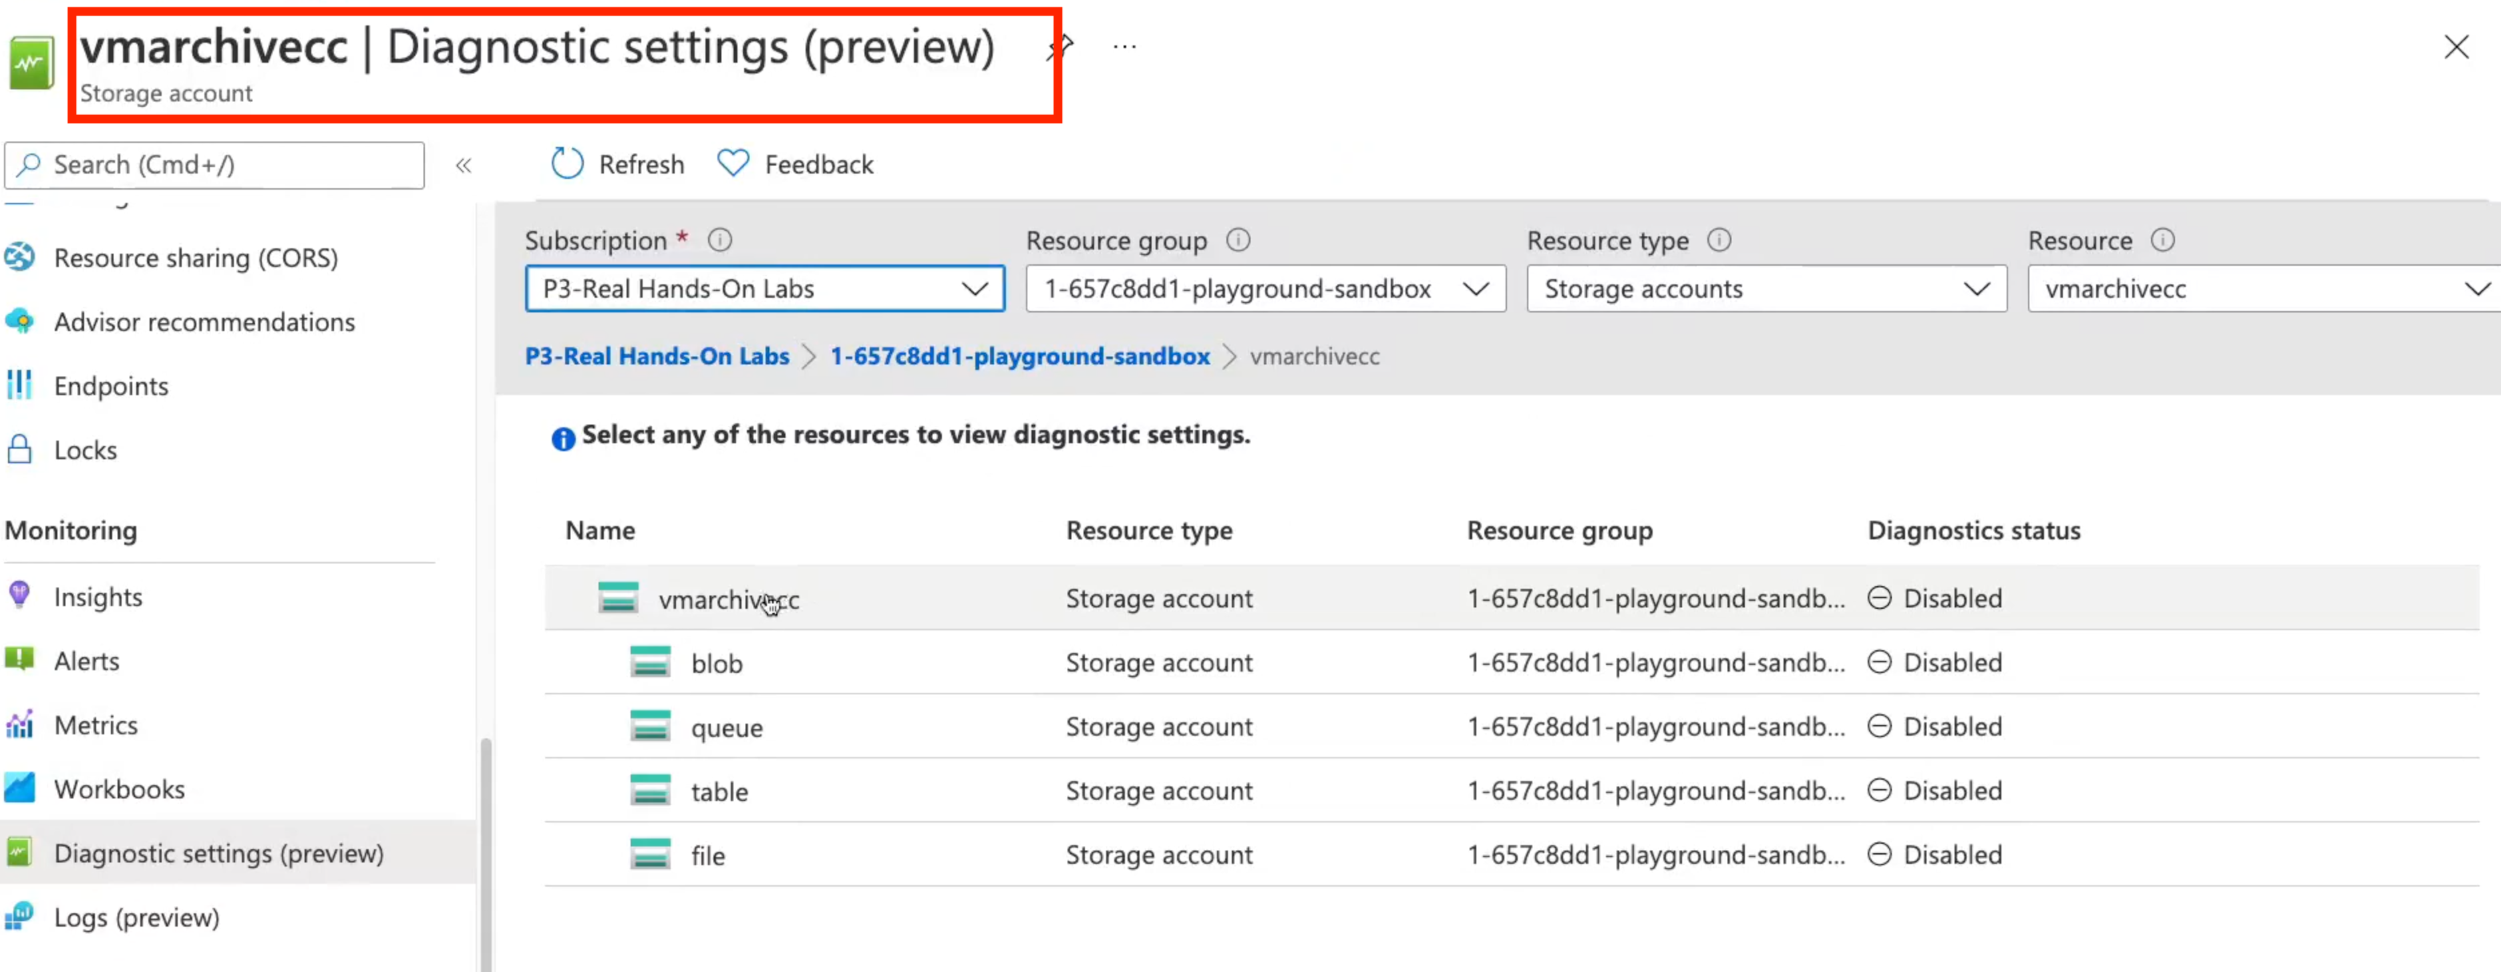Click the Feedback heart button
Viewport: 2501px width, 972px height.
pyautogui.click(x=795, y=164)
